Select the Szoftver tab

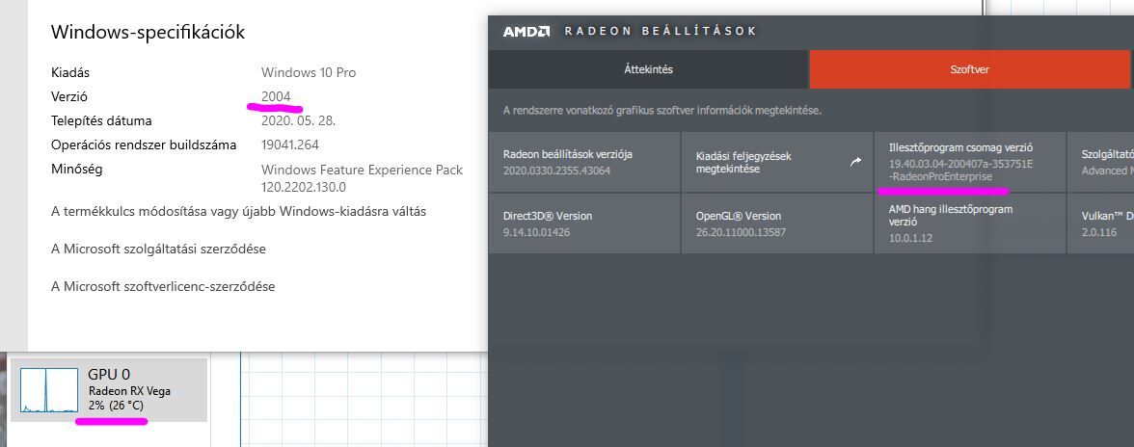tap(969, 69)
